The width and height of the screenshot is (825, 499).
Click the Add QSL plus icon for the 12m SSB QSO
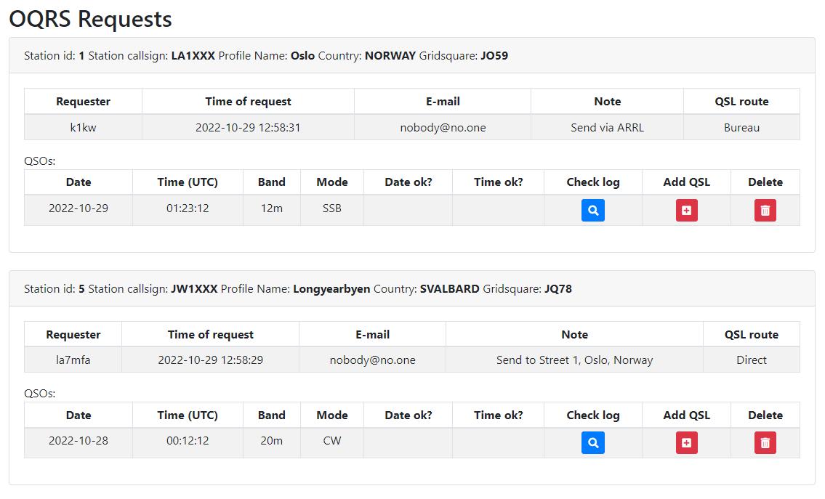(686, 210)
